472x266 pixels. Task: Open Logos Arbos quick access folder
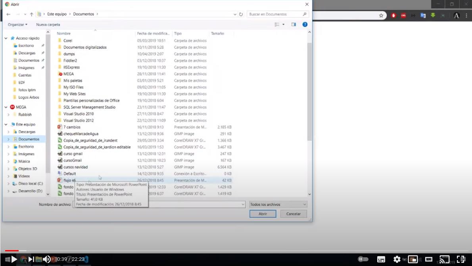coord(28,97)
